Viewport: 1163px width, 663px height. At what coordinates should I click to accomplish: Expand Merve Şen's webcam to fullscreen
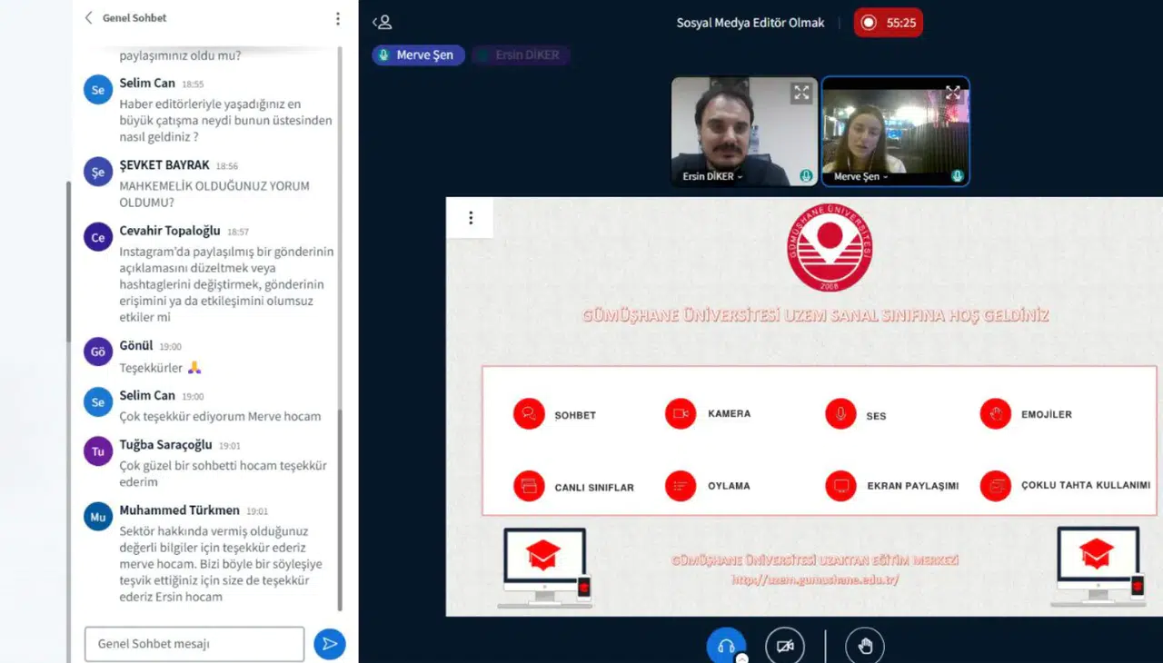pos(952,92)
